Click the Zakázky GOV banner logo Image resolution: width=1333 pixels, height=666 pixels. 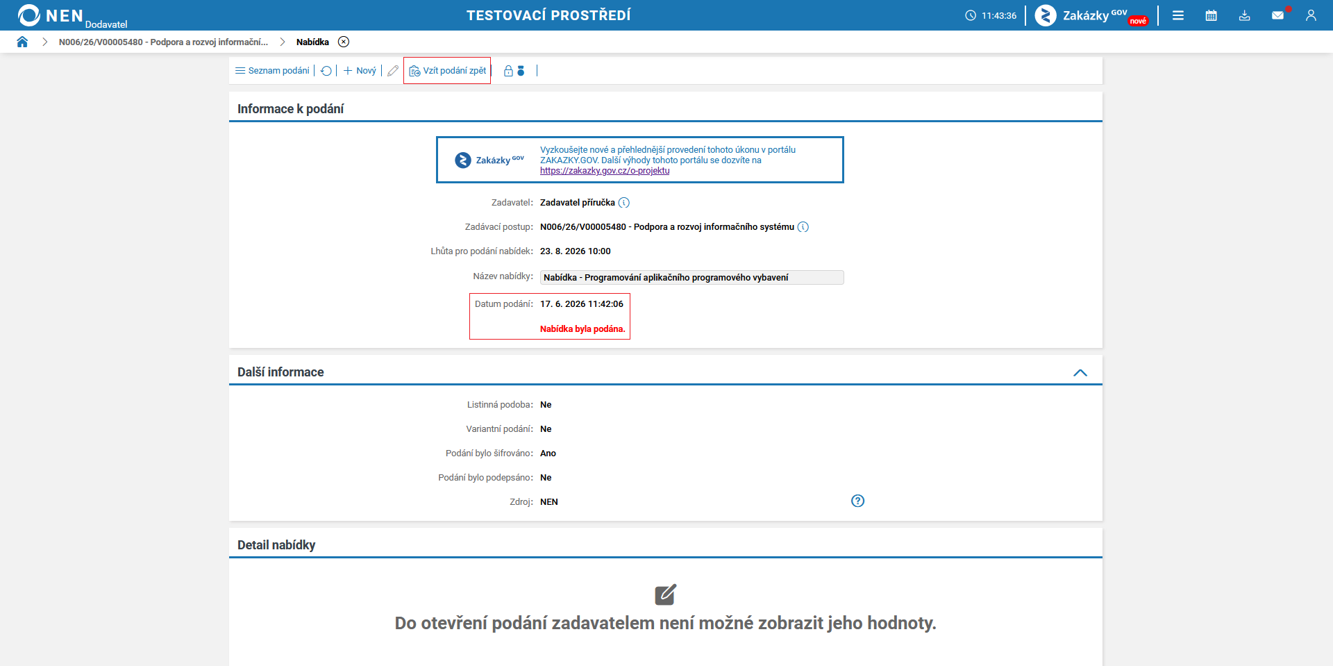(x=489, y=160)
